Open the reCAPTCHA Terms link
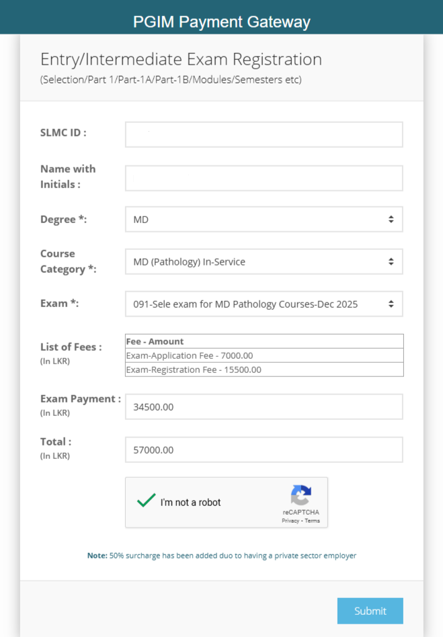This screenshot has height=637, width=443. [313, 521]
